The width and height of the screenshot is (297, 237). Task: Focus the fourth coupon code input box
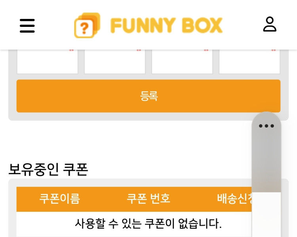tap(249, 62)
